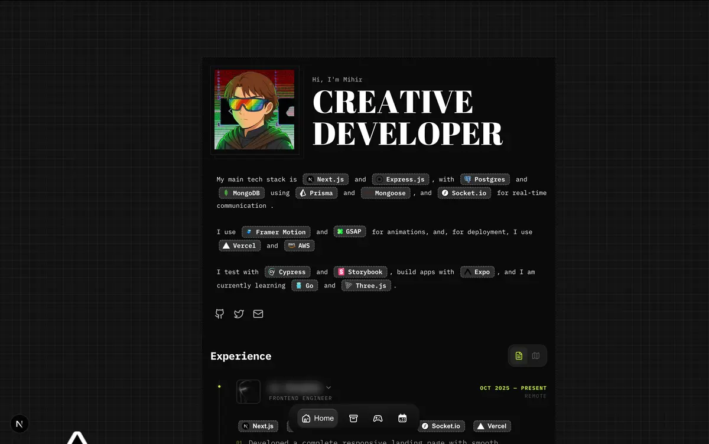The image size is (709, 444).
Task: Click Next.js badge under Frontend Engineer experience
Action: point(258,426)
